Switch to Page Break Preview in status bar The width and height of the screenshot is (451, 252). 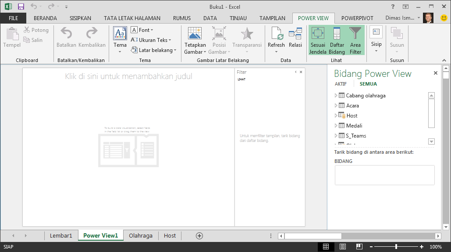pyautogui.click(x=359, y=247)
